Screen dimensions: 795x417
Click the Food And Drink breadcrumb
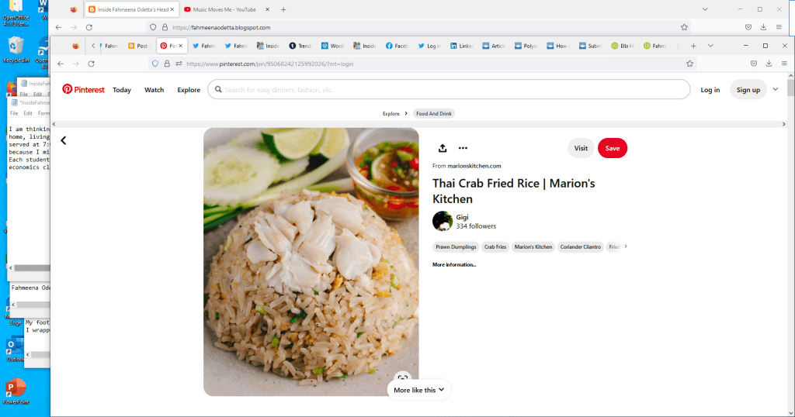(433, 114)
